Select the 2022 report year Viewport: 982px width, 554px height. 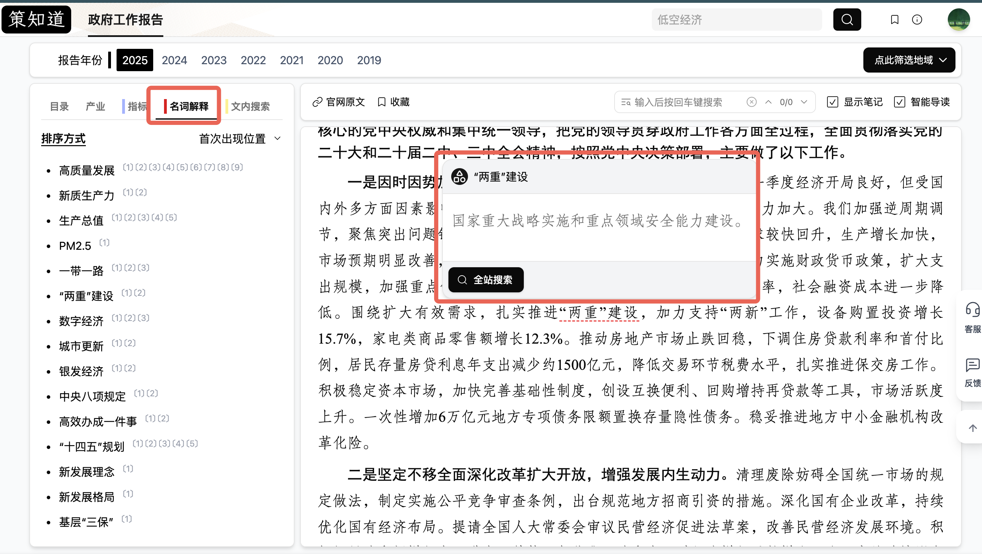[253, 60]
